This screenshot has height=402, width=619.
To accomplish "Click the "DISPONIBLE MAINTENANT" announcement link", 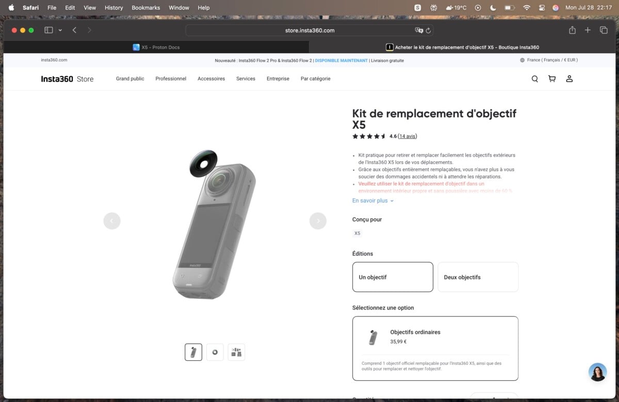I will click(x=341, y=60).
